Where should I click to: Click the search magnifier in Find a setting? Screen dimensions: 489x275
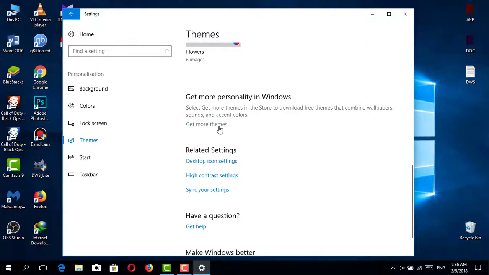coord(166,51)
